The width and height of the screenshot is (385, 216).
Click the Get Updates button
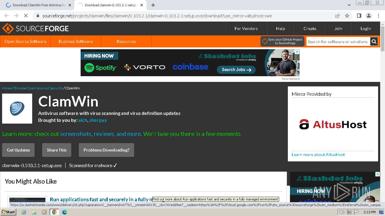pyautogui.click(x=18, y=150)
